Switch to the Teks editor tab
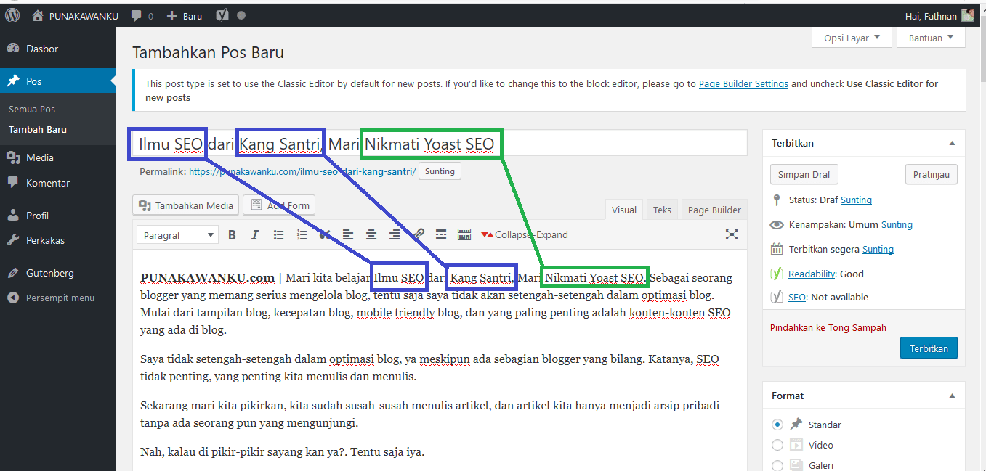 point(662,210)
